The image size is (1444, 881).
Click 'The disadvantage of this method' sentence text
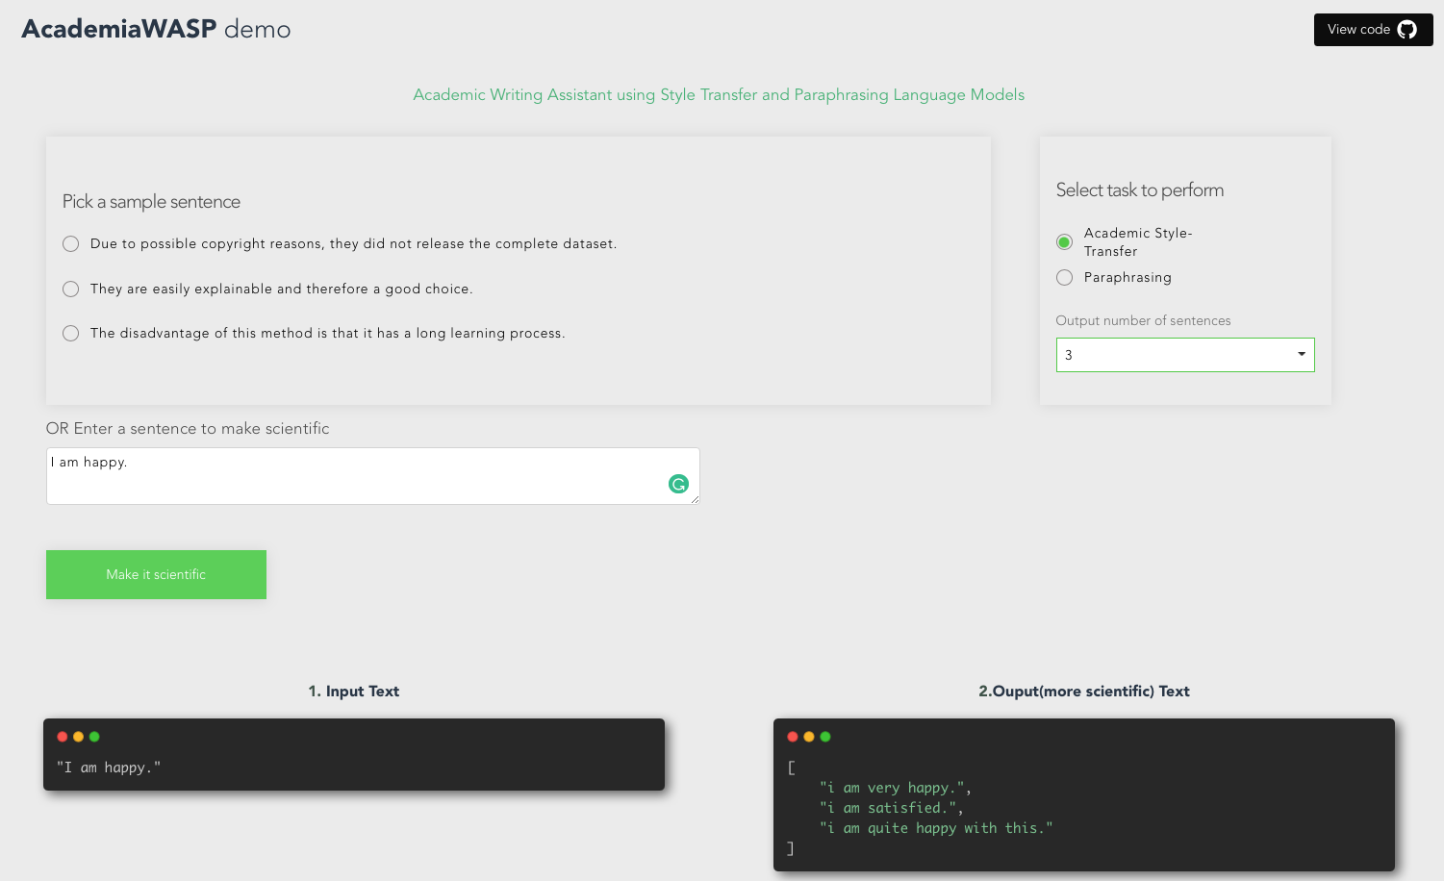[327, 333]
